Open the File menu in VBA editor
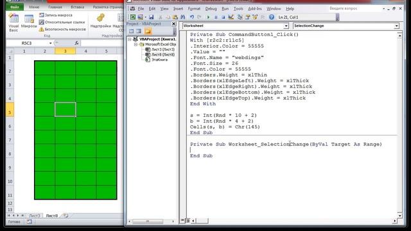 (x=141, y=8)
